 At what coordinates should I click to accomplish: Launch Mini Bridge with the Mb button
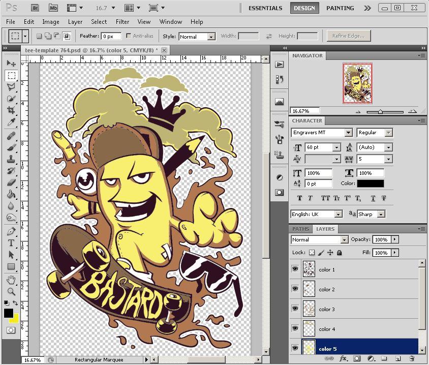pyautogui.click(x=53, y=8)
